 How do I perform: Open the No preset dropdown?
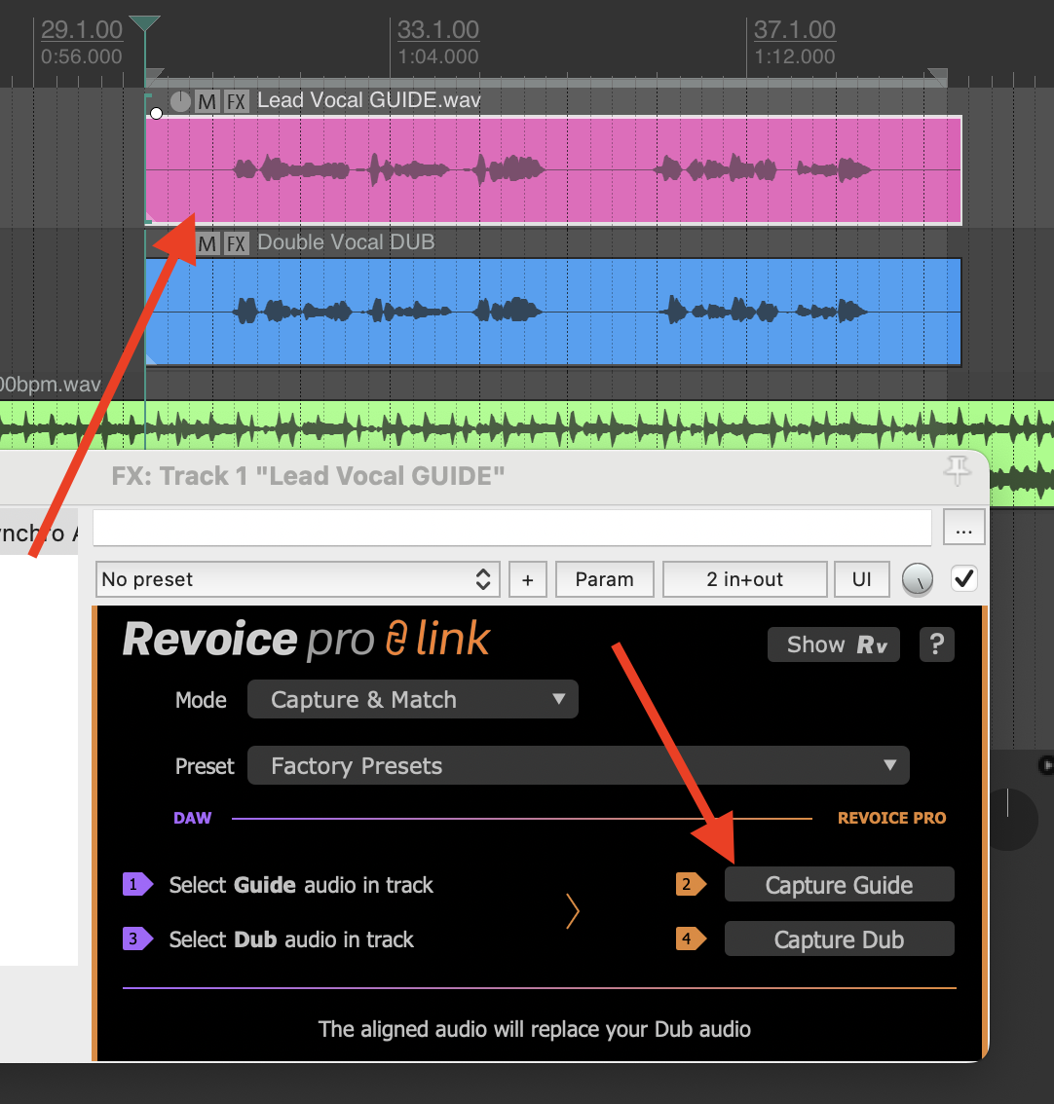pyautogui.click(x=298, y=579)
